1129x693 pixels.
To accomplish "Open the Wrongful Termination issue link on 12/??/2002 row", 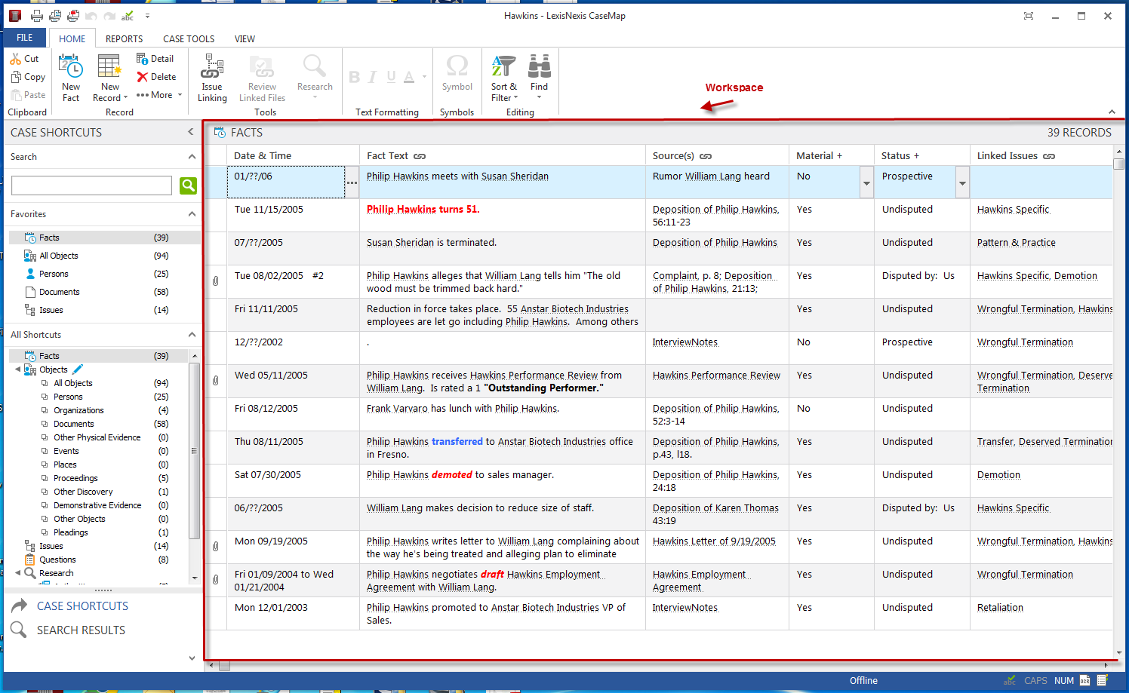I will (x=1025, y=342).
